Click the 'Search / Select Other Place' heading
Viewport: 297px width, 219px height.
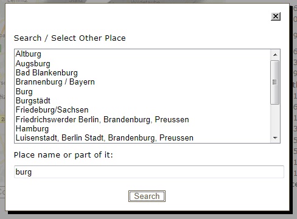[x=70, y=38]
